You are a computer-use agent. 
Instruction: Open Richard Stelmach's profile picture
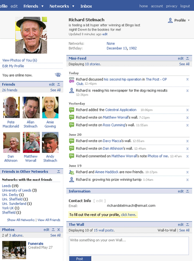[31, 35]
